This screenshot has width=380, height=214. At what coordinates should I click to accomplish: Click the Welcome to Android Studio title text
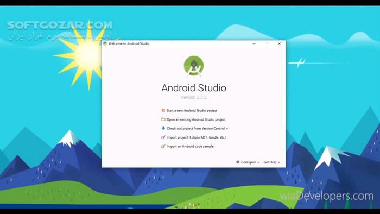(x=129, y=43)
